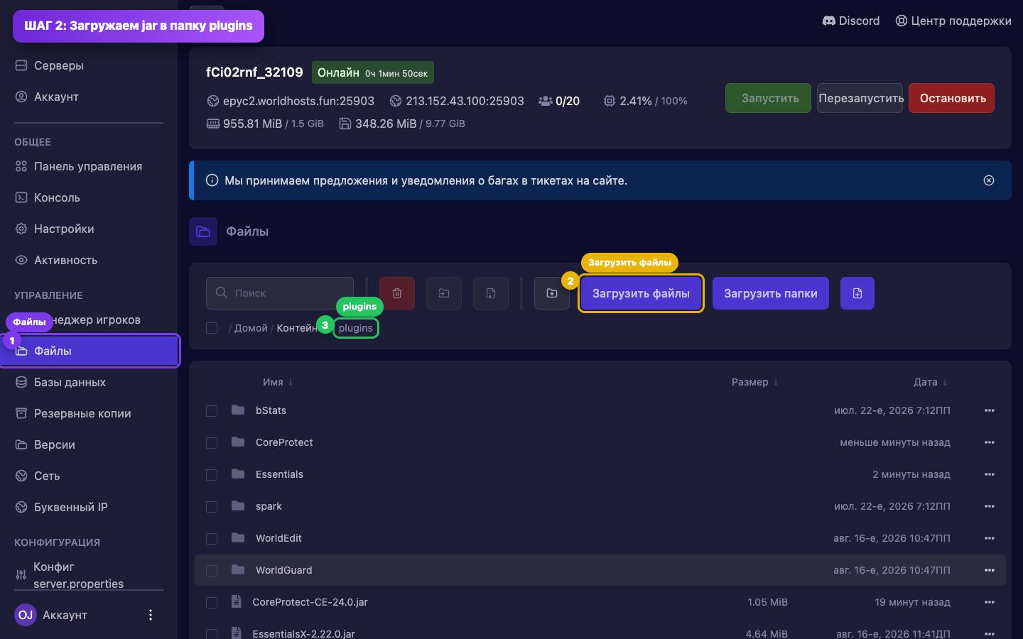Open the WorldEdit folder
1023x639 pixels.
click(x=278, y=538)
